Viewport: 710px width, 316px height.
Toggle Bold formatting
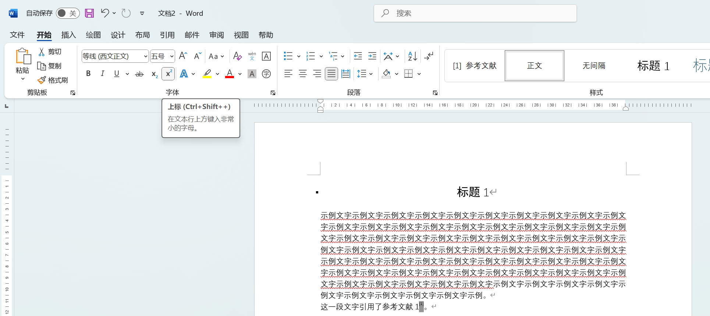pos(88,74)
